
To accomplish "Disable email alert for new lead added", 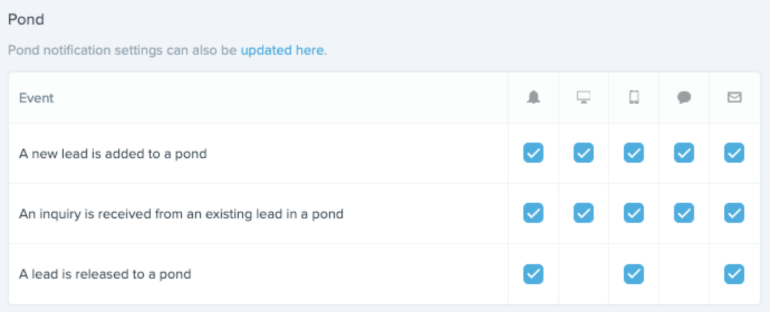I will click(734, 153).
